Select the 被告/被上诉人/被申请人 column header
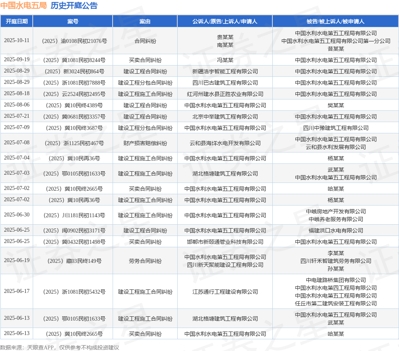Viewport: 399px width, 351px height. pos(335,21)
